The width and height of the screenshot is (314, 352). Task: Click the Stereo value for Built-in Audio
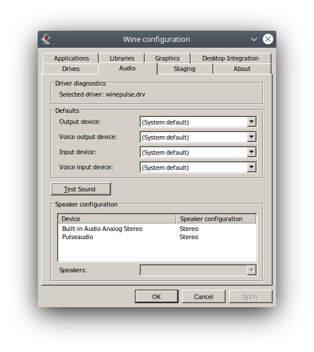click(x=189, y=229)
